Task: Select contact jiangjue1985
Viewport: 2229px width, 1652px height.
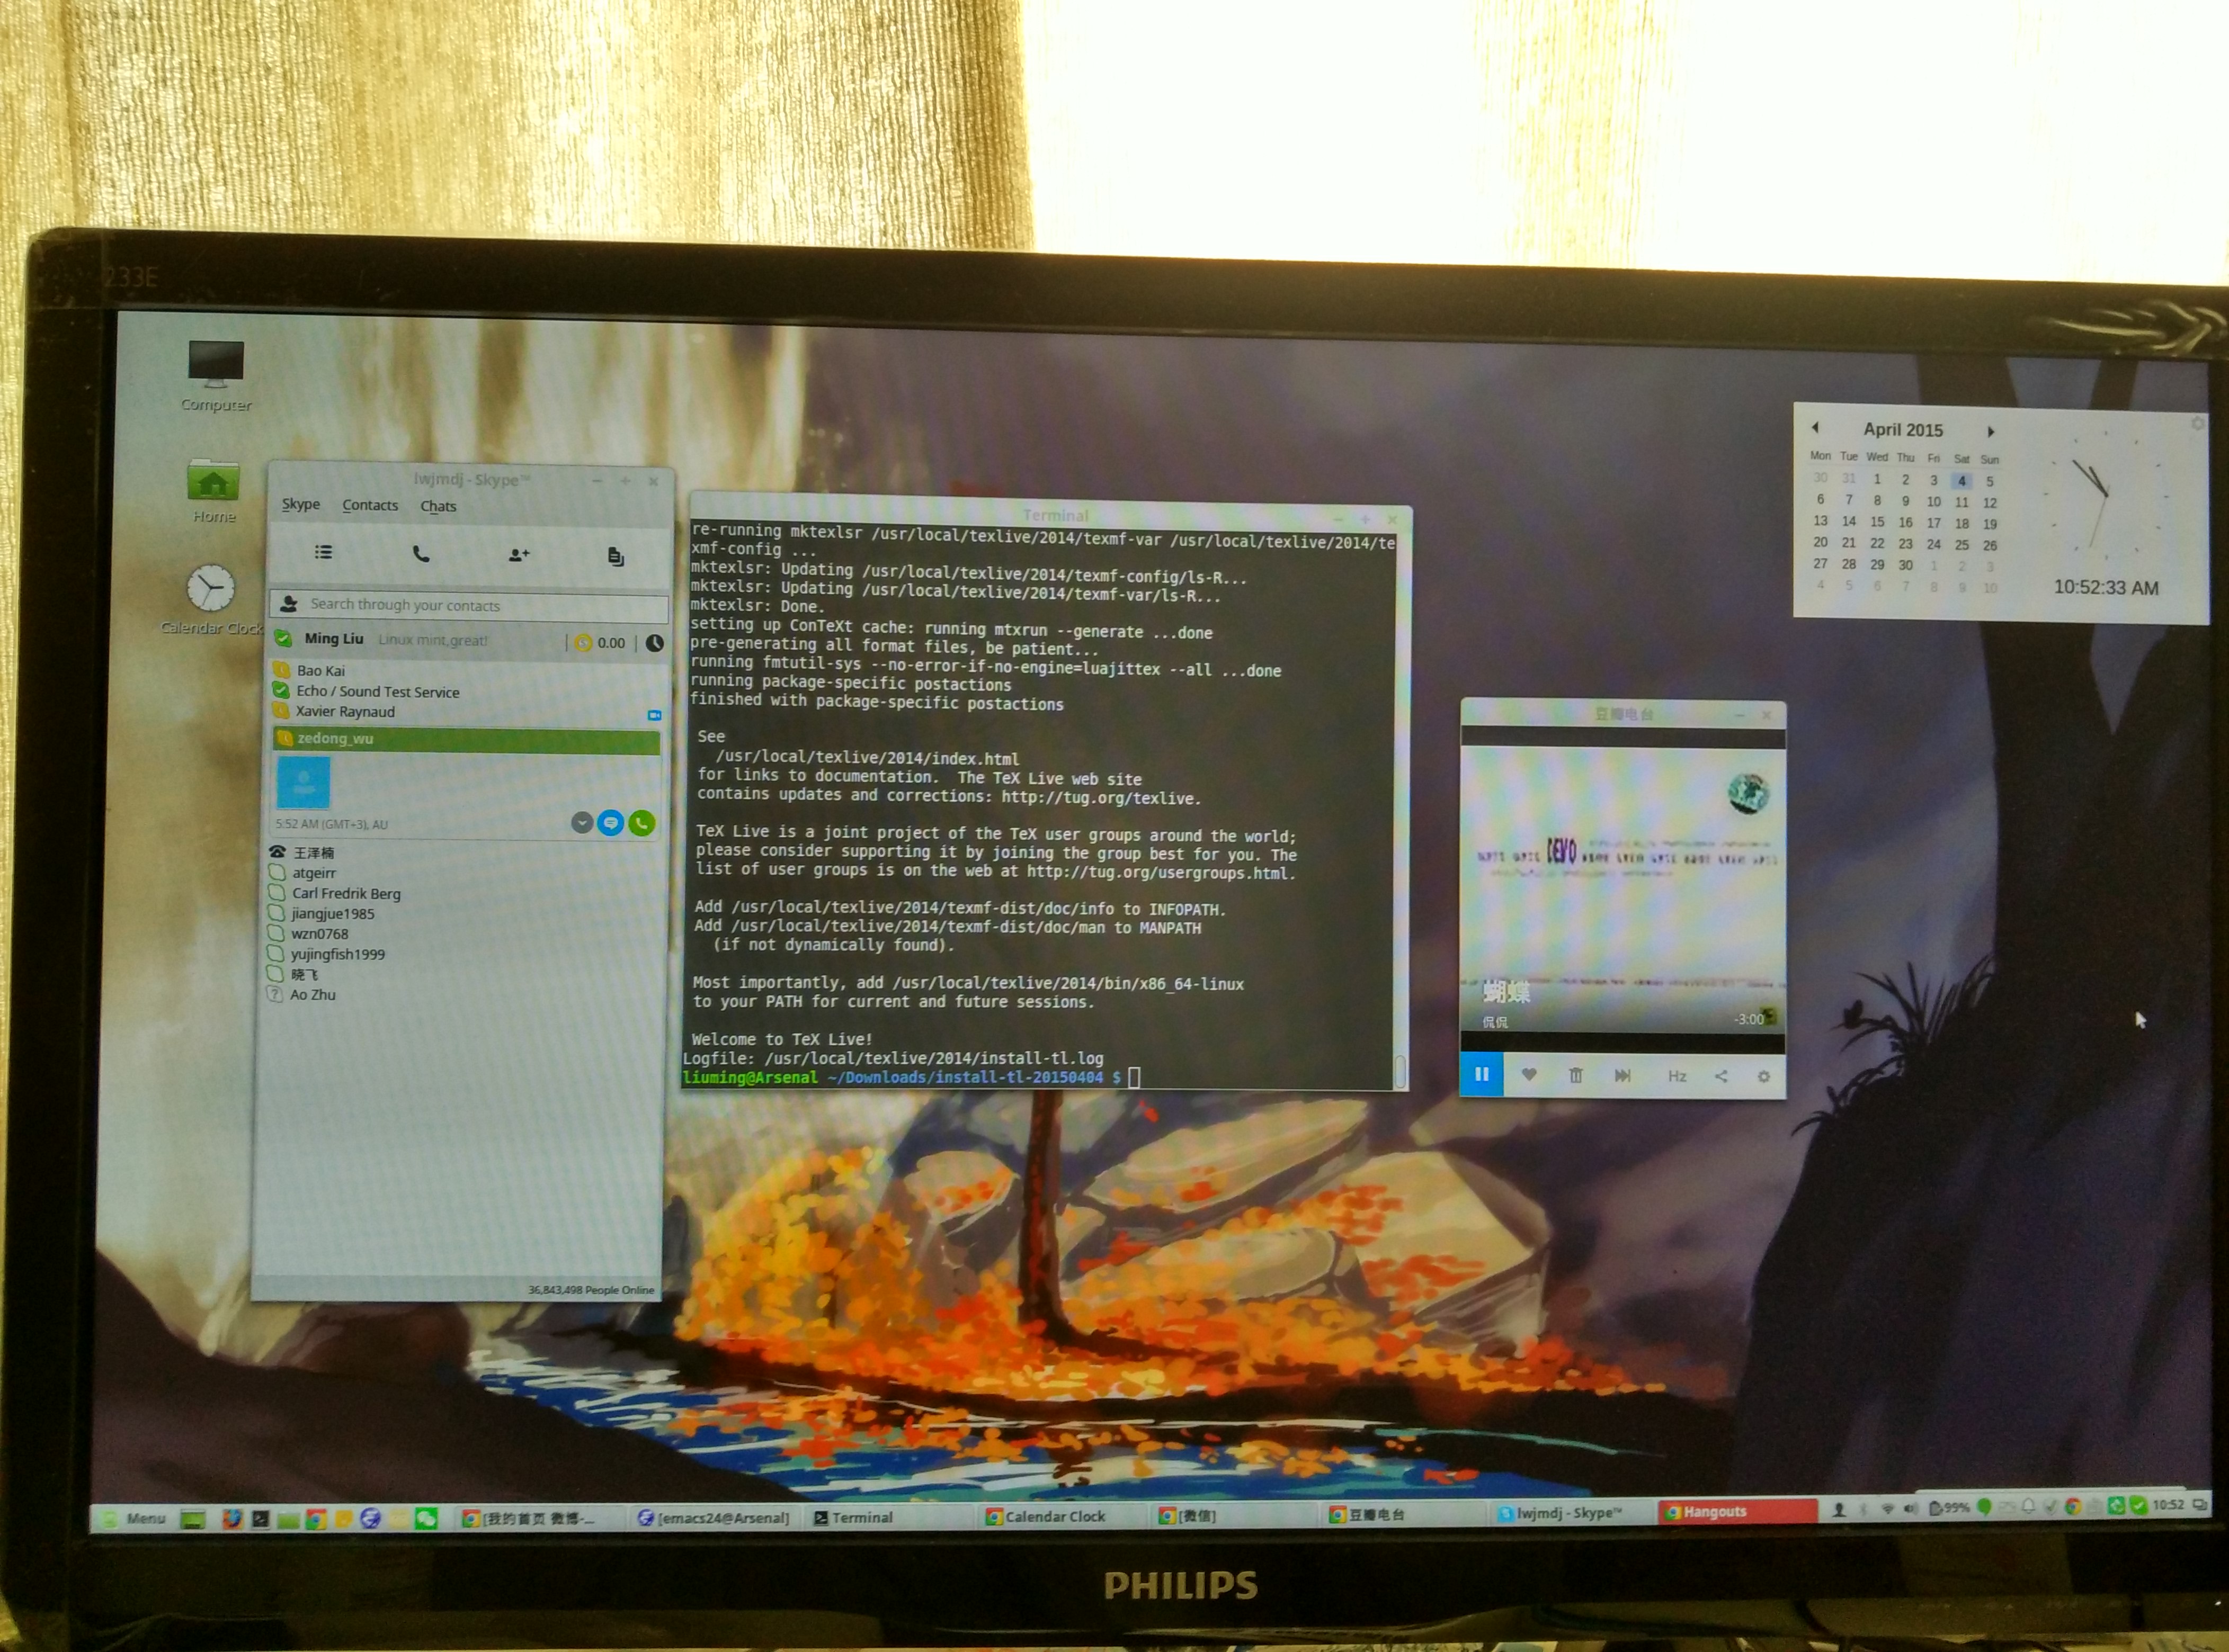Action: coord(333,914)
